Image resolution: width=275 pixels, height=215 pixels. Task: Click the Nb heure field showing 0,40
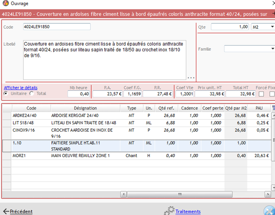pos(79,94)
